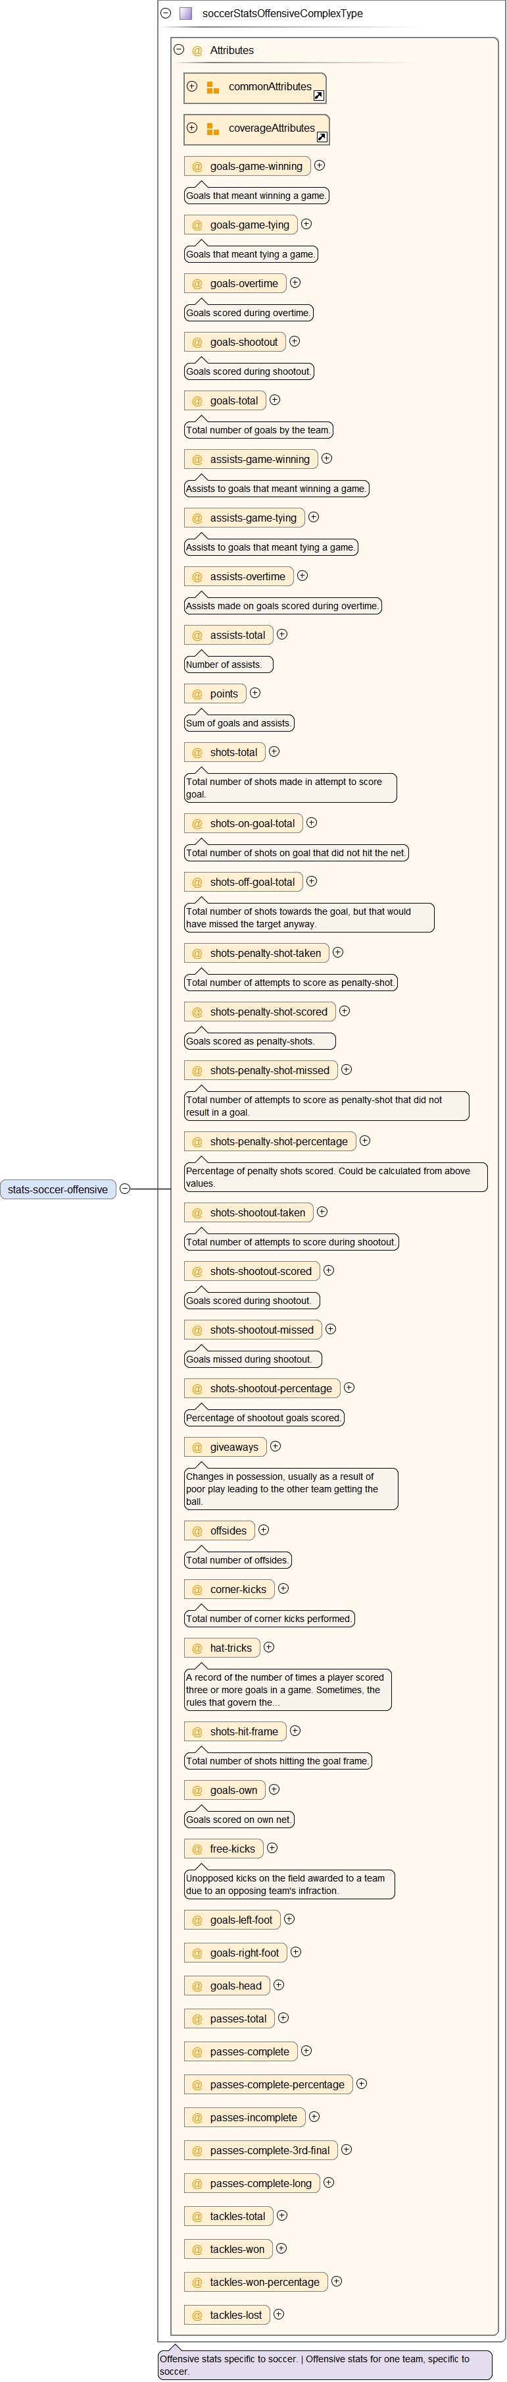Select the passes-complete-3rd-final attribute
The width and height of the screenshot is (507, 2382).
[x=260, y=2151]
